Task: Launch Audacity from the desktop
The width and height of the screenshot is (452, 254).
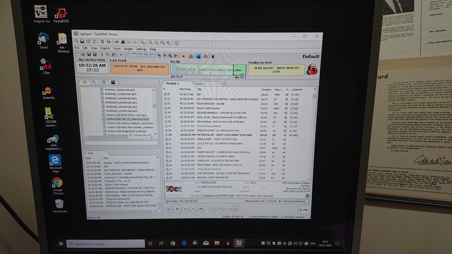Action: click(x=48, y=92)
